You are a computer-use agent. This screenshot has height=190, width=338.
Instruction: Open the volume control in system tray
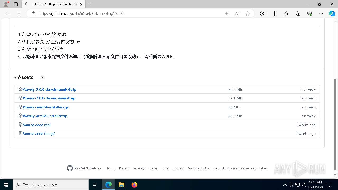pos(304,185)
